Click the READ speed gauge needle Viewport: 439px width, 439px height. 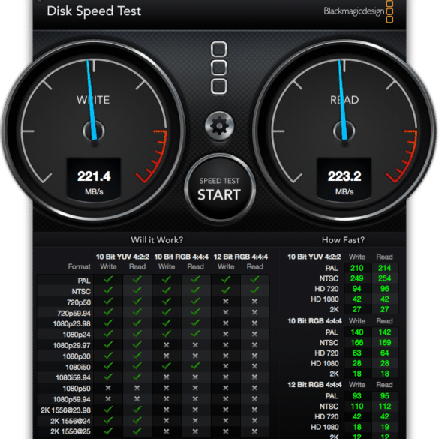[342, 99]
